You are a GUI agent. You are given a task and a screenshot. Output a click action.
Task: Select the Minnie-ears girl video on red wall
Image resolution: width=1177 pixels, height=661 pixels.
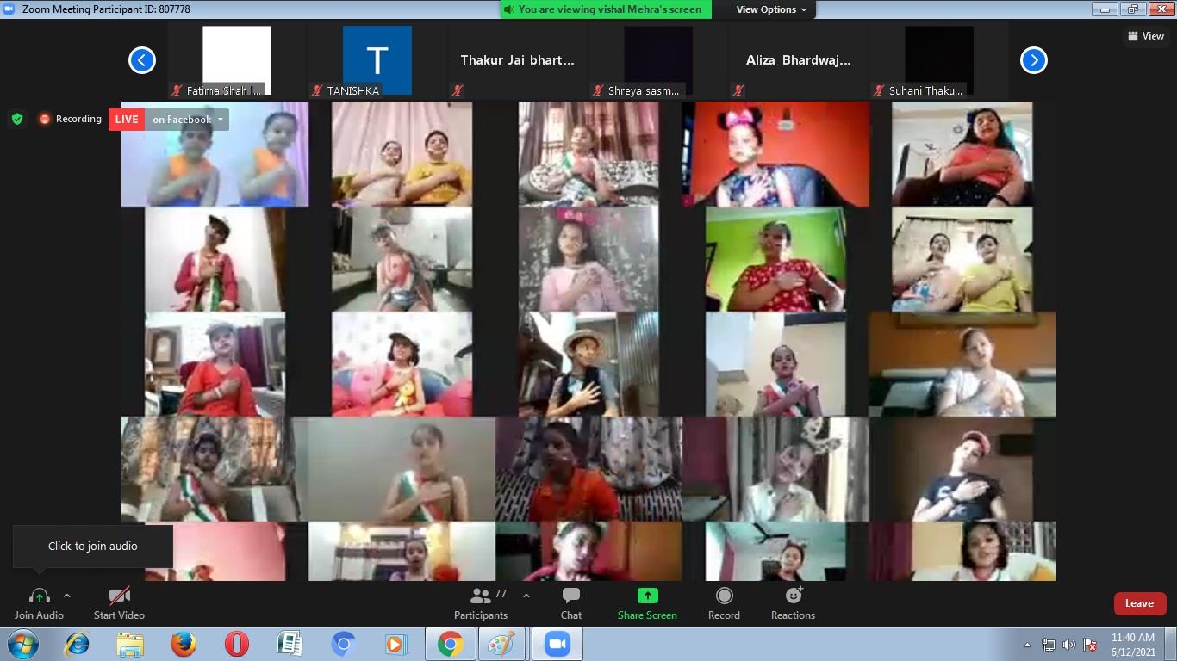tap(775, 154)
